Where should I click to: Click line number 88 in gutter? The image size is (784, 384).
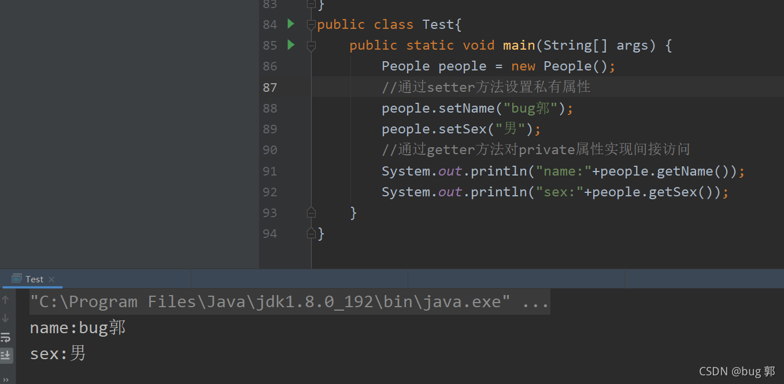coord(270,108)
